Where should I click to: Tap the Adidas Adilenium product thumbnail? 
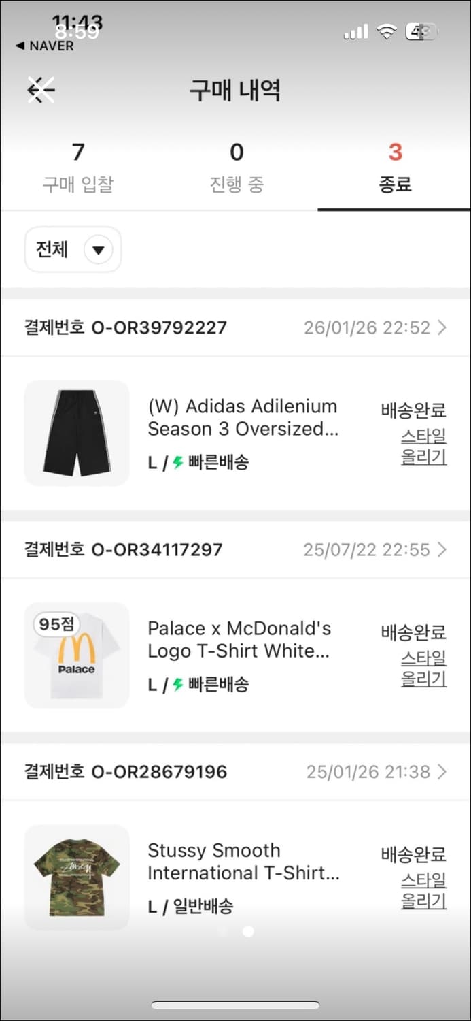[76, 433]
